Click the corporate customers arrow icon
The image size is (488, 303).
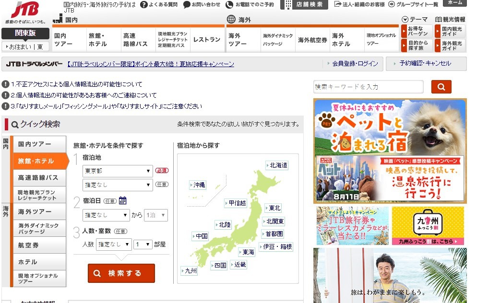coord(338,4)
